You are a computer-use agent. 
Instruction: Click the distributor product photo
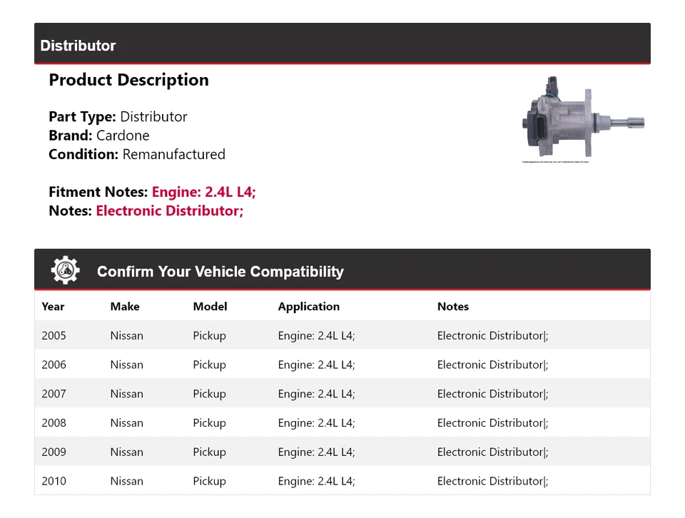pyautogui.click(x=582, y=118)
